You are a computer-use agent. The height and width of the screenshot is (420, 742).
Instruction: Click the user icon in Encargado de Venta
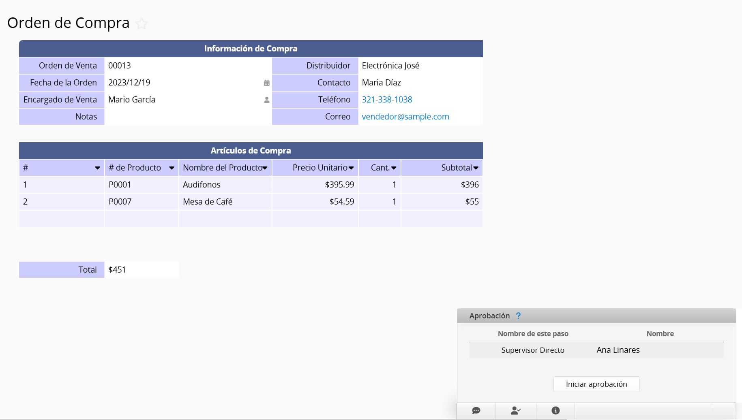coord(266,100)
